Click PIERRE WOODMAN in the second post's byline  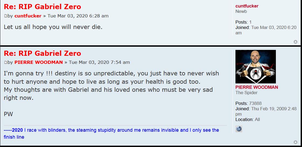pos(39,62)
